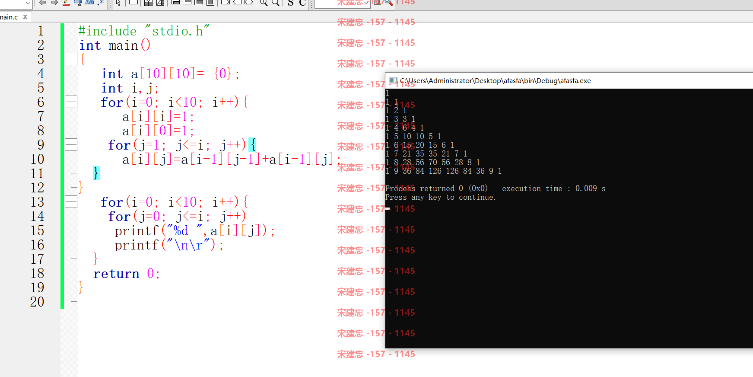Click line number 20 in the margin

tap(38, 302)
